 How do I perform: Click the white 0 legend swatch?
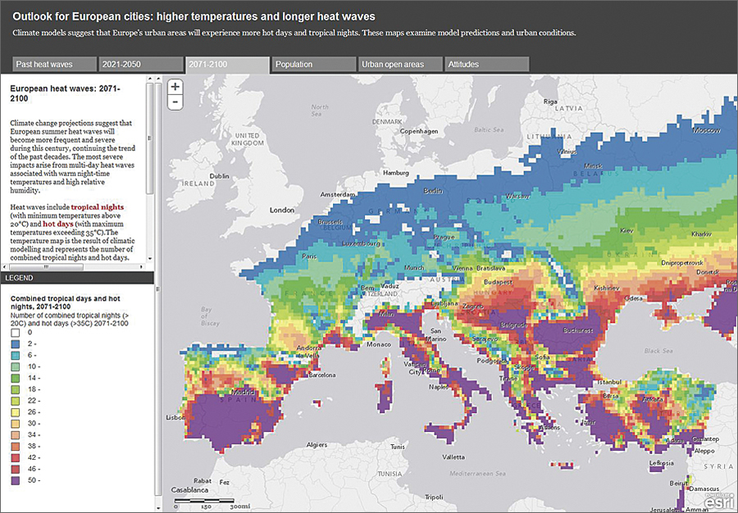click(x=16, y=332)
